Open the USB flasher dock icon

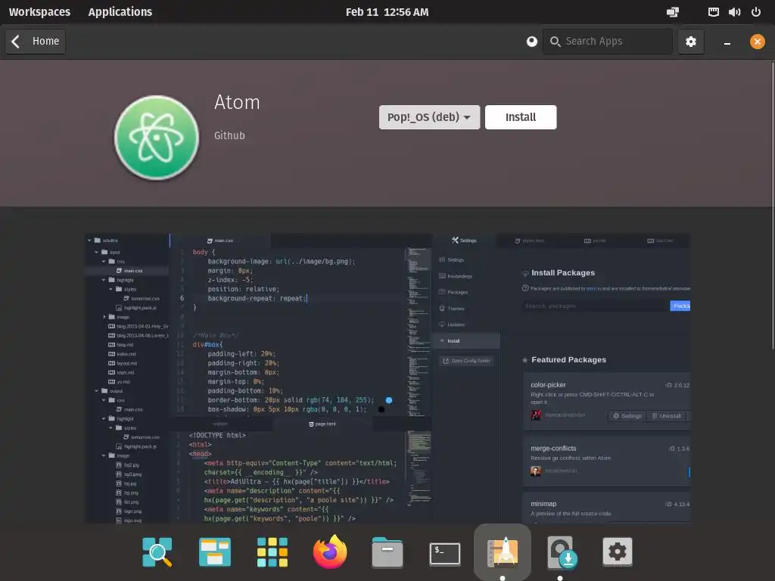[562, 552]
